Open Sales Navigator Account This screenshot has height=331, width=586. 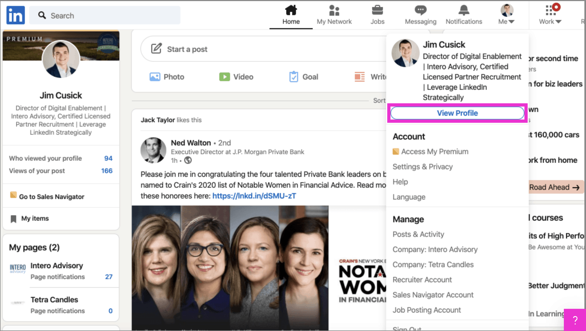[433, 295]
